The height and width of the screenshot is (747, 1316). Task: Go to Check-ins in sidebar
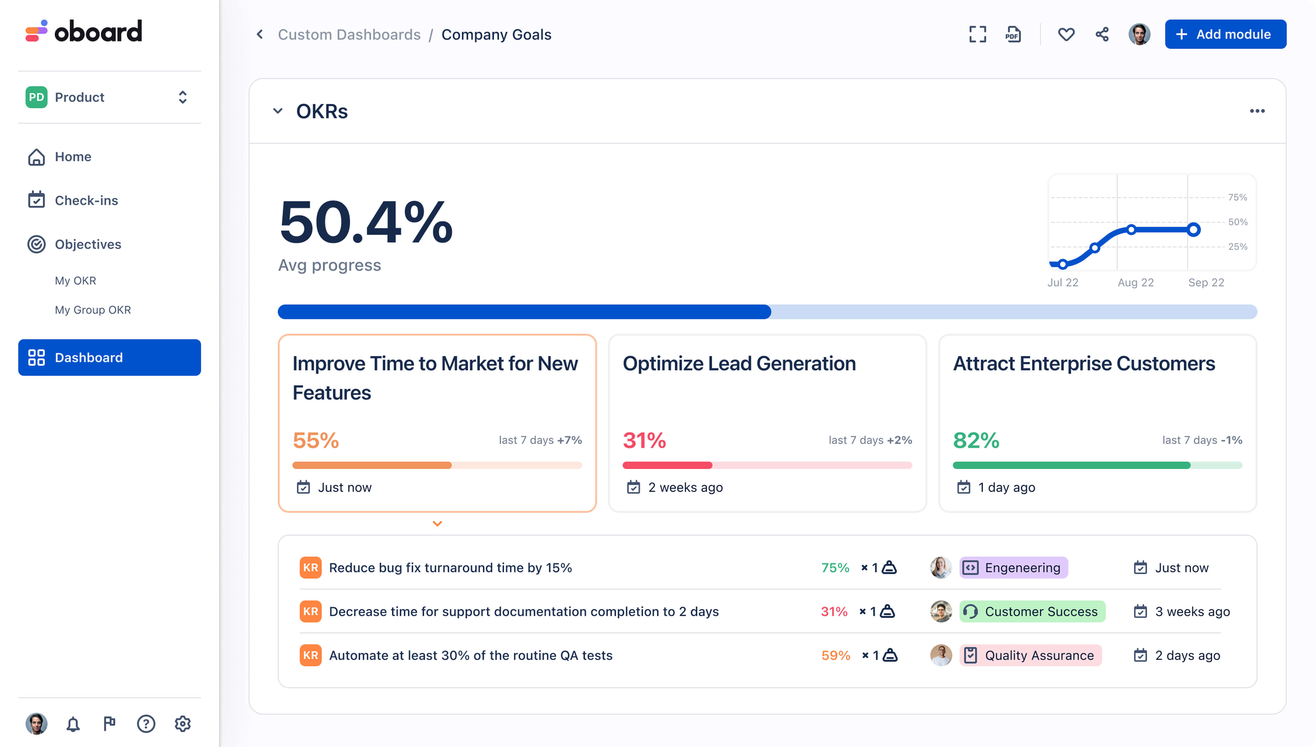pyautogui.click(x=86, y=200)
